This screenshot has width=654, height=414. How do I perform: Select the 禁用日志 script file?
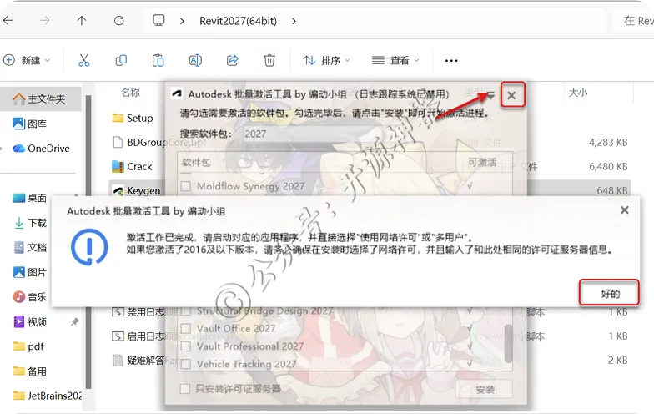138,312
